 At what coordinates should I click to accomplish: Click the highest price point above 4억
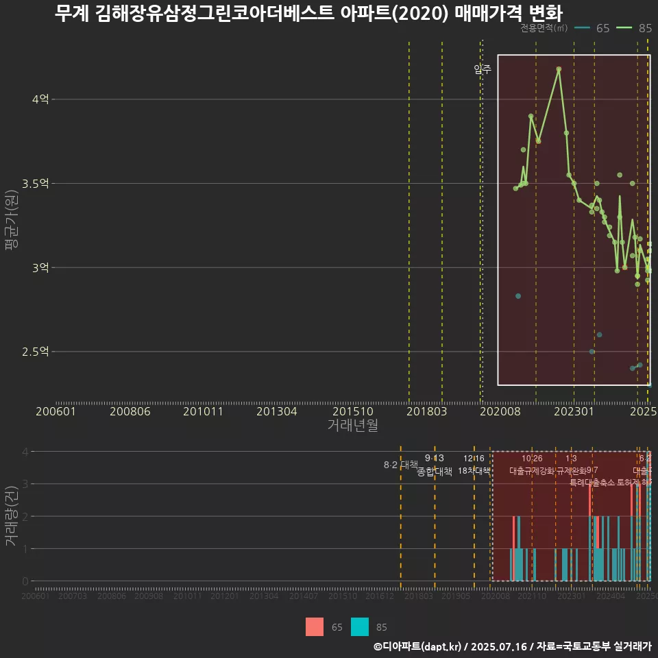559,69
